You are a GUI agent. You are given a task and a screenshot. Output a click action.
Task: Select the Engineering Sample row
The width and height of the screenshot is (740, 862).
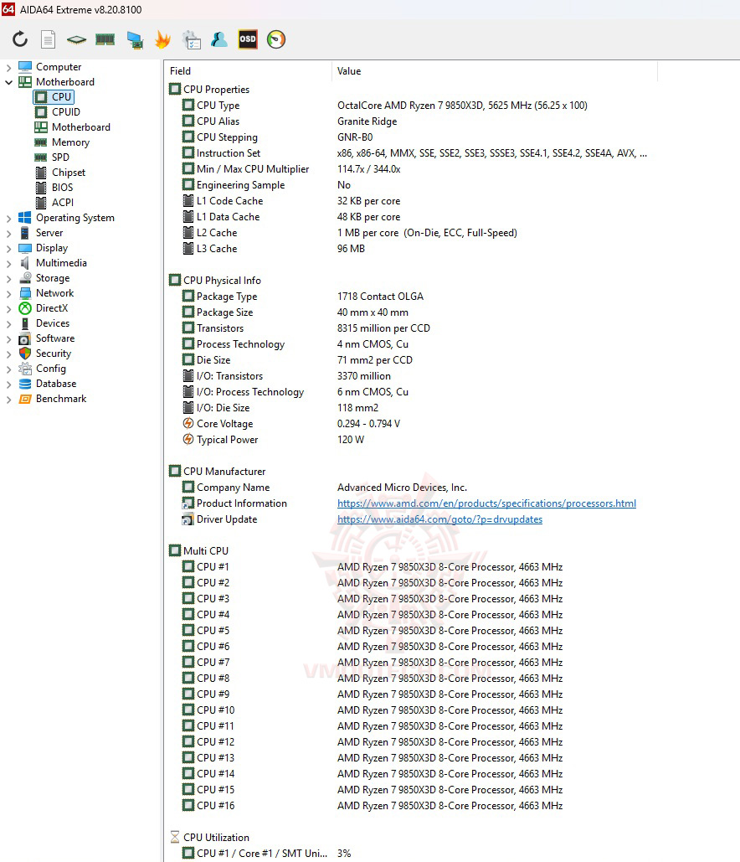point(411,185)
